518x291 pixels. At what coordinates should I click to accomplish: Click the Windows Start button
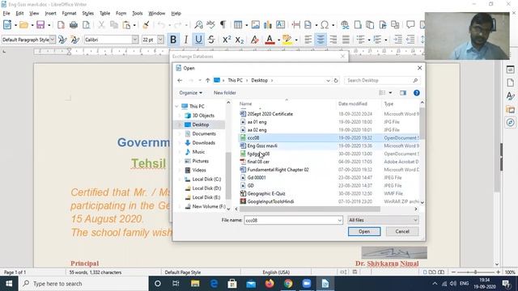(x=9, y=284)
